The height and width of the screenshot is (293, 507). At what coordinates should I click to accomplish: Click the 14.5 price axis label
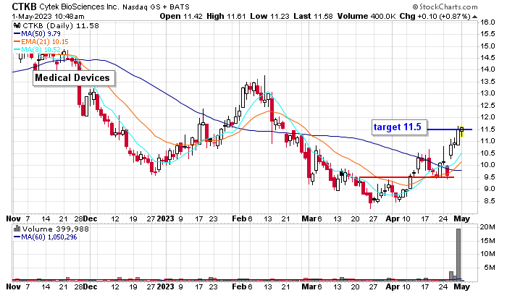coord(487,58)
